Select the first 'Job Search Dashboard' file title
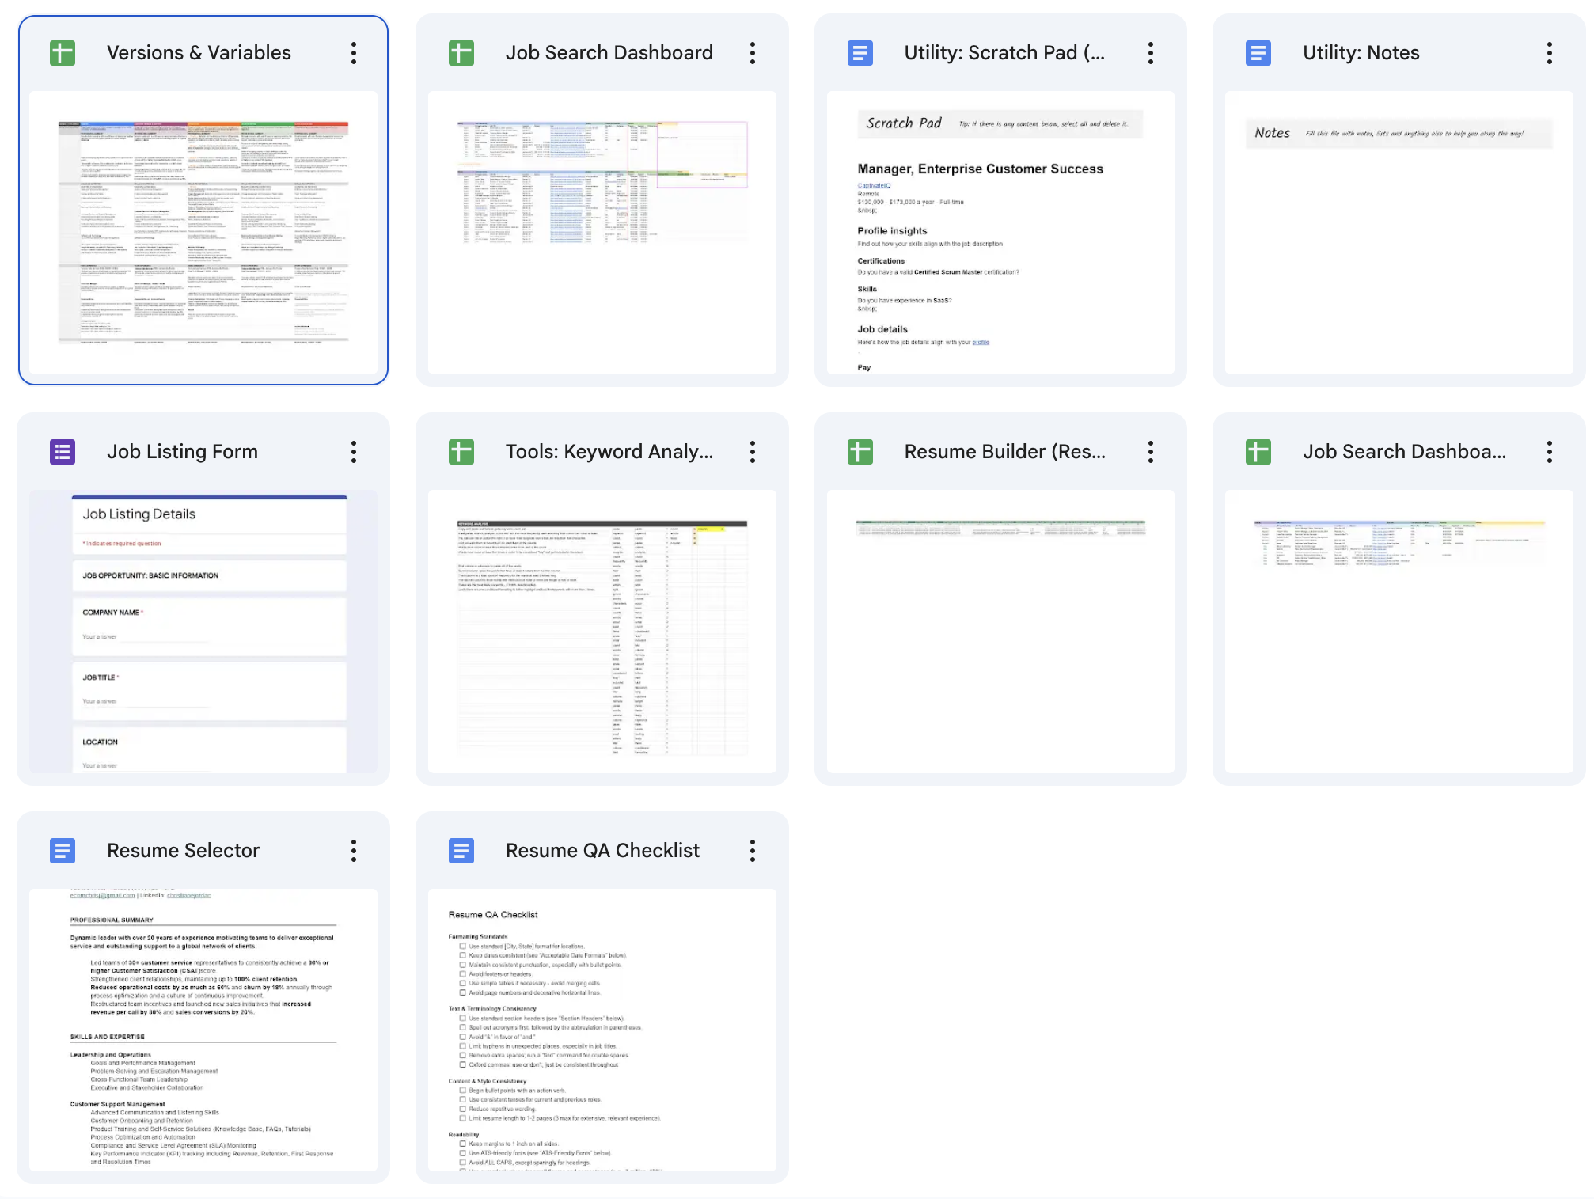 click(x=609, y=53)
